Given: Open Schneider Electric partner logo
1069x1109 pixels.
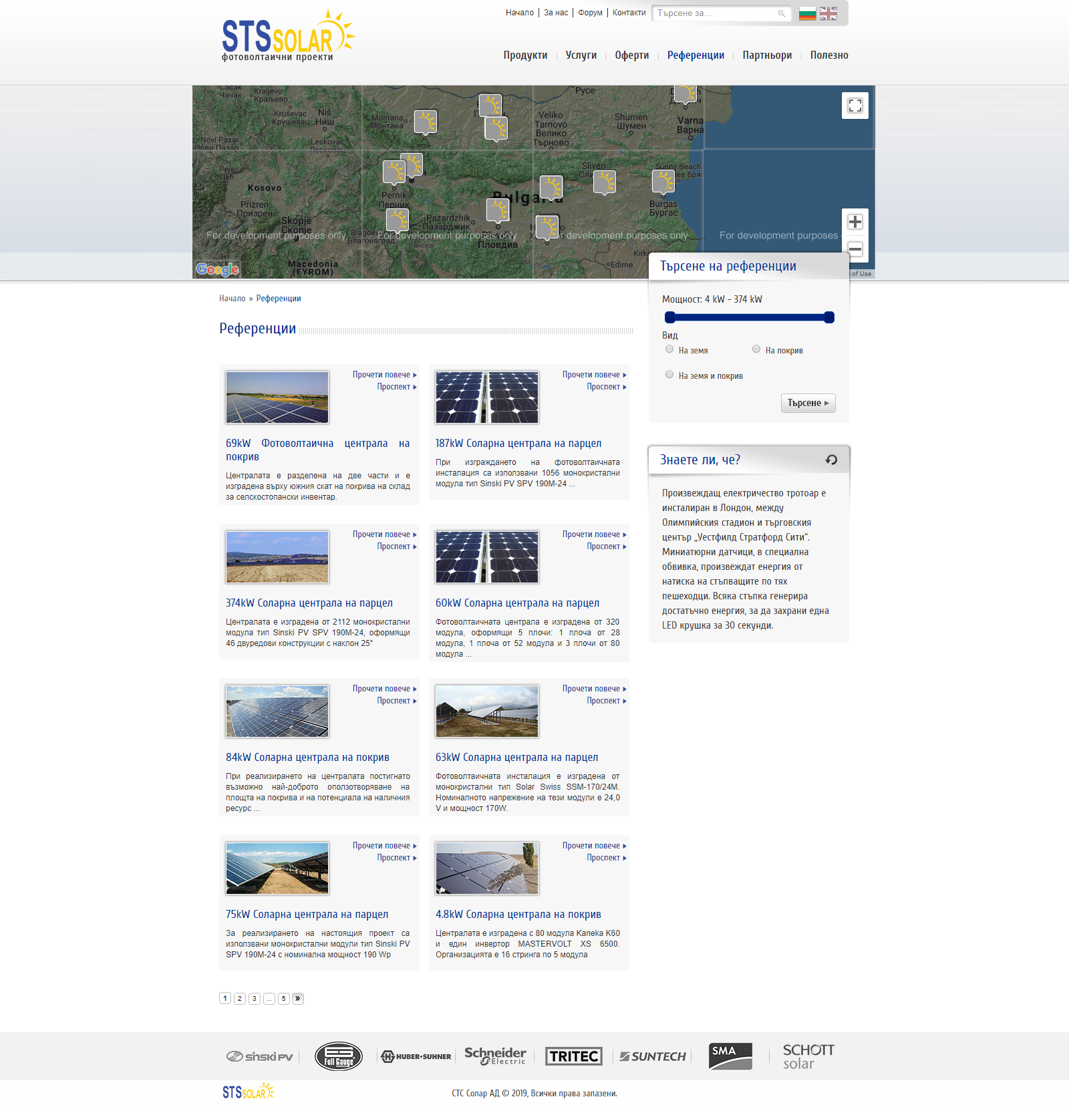Looking at the screenshot, I should click(x=495, y=1056).
